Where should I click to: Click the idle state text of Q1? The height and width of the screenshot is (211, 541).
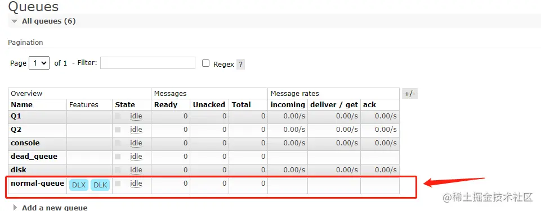[136, 116]
